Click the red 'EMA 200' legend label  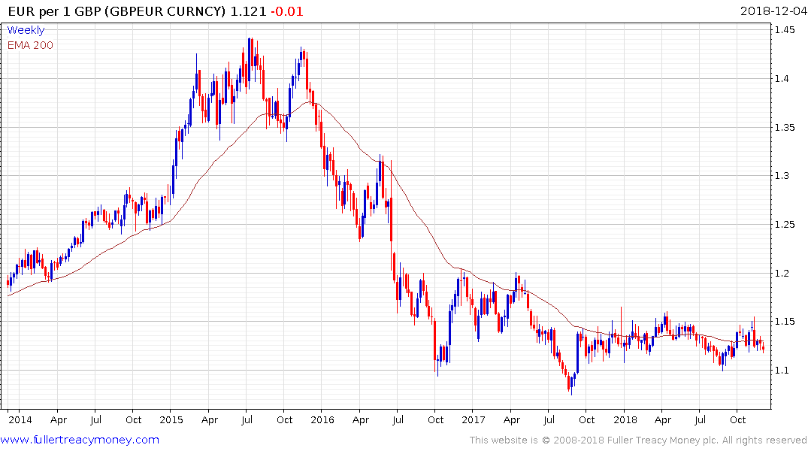tap(30, 45)
